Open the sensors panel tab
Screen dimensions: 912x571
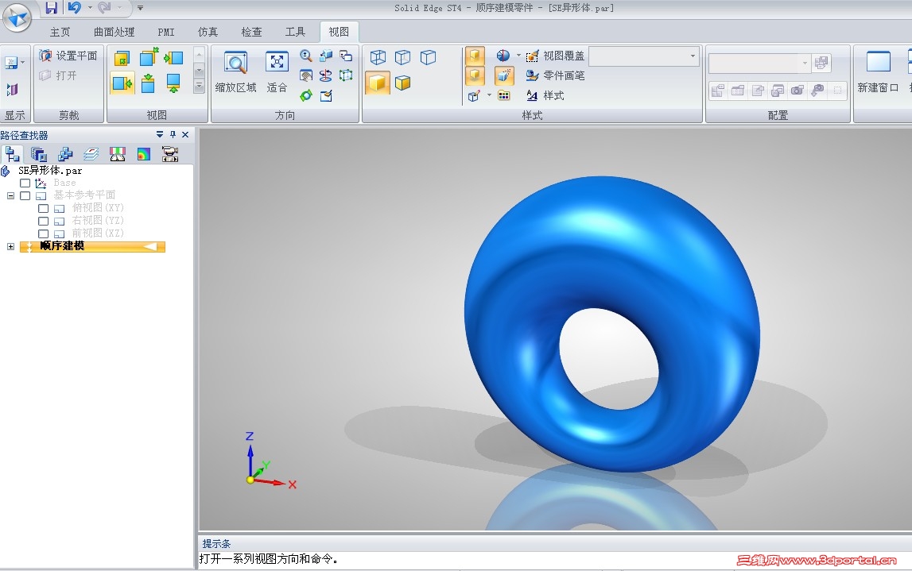118,154
